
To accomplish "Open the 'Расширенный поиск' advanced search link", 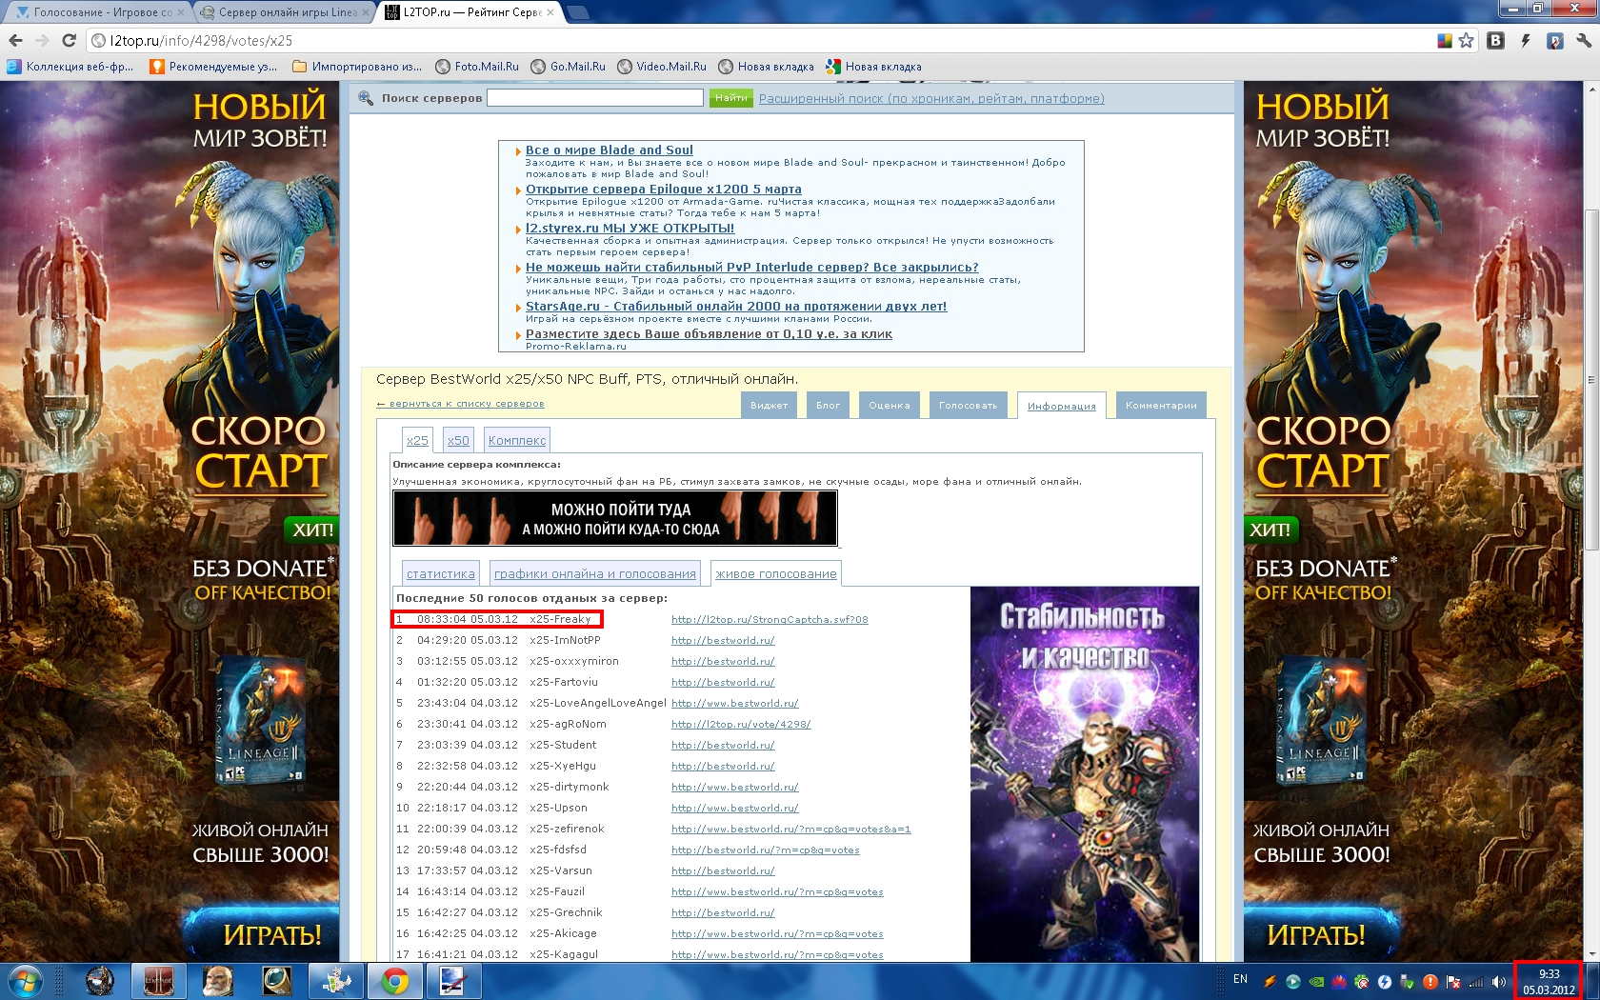I will coord(931,98).
